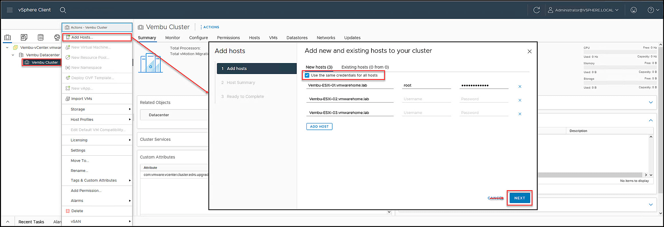Open the hamburger navigation menu
Viewport: 664px width, 227px height.
(10, 10)
